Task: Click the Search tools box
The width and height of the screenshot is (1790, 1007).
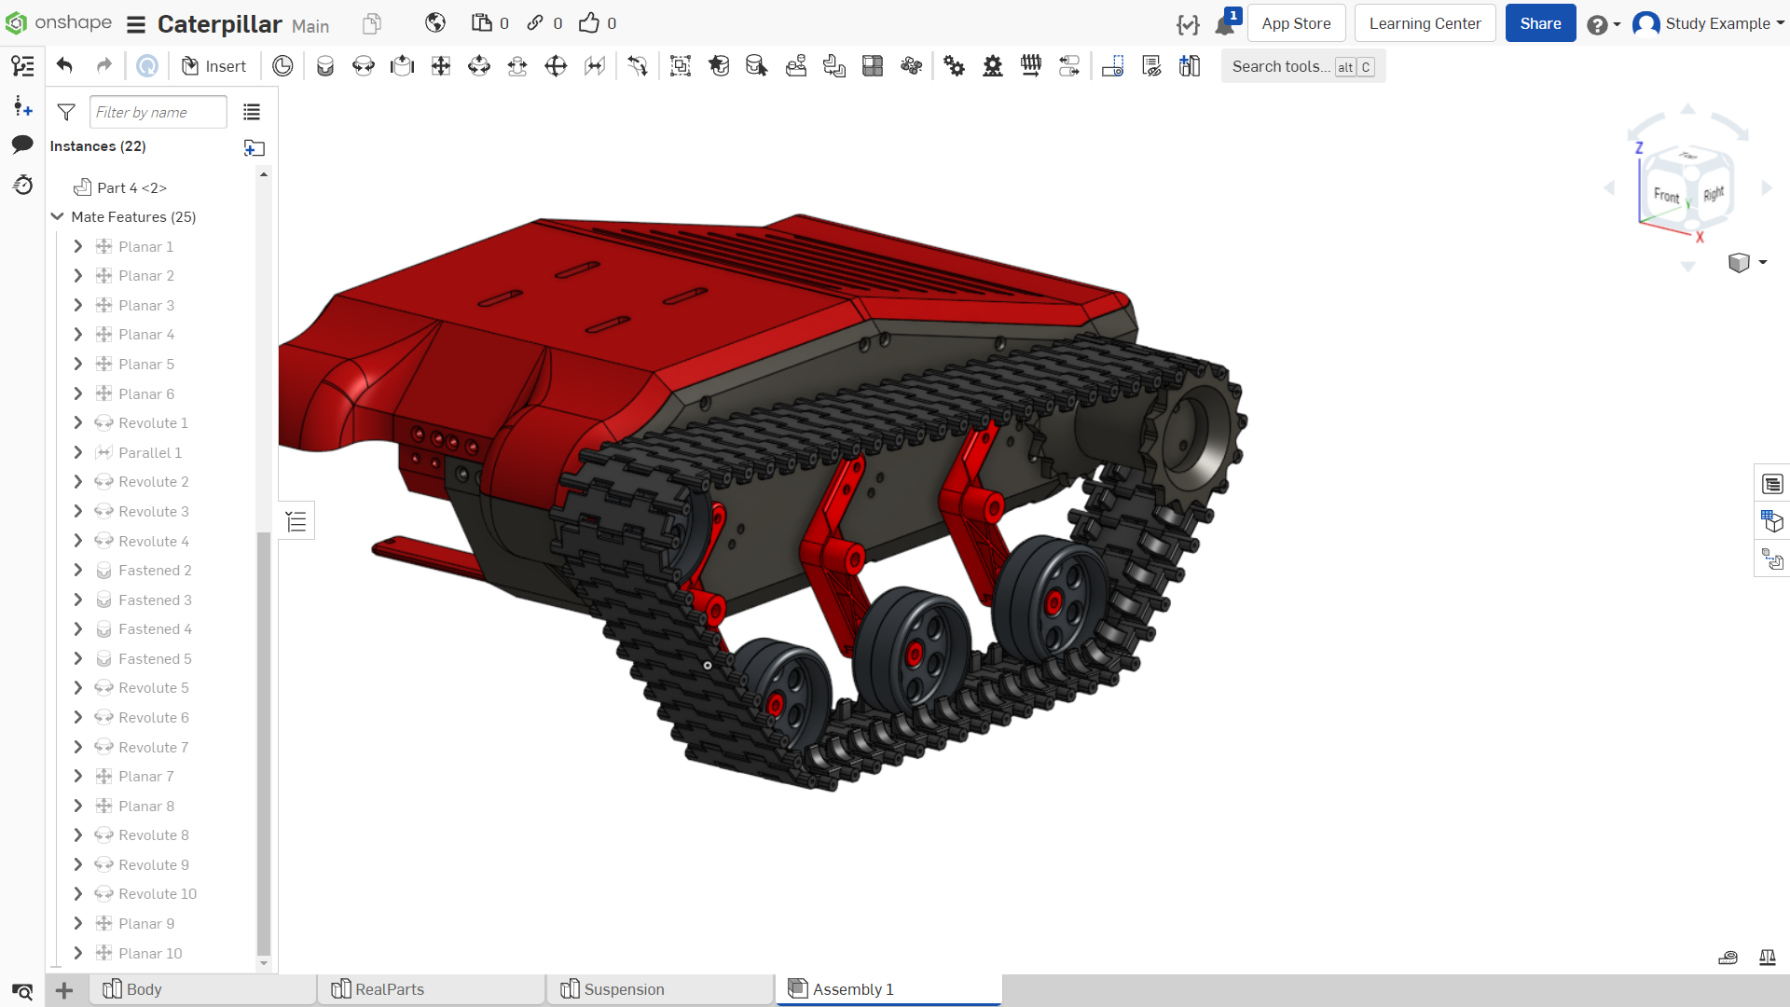Action: (x=1303, y=66)
